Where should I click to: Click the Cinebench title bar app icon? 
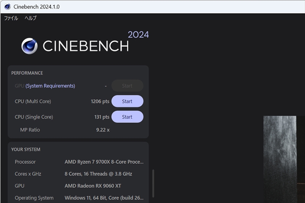[7, 6]
